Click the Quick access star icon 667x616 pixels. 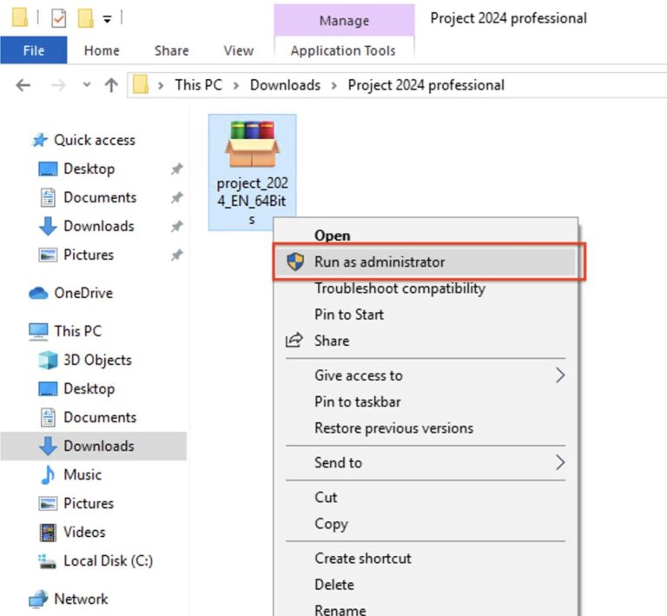pyautogui.click(x=40, y=140)
